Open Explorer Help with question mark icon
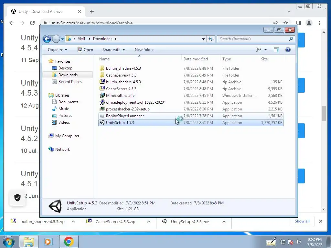This screenshot has width=331, height=248. coord(288,50)
